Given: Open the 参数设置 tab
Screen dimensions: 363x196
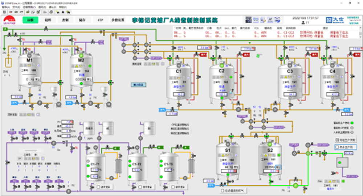Looking at the screenshot, I should pos(118,20).
